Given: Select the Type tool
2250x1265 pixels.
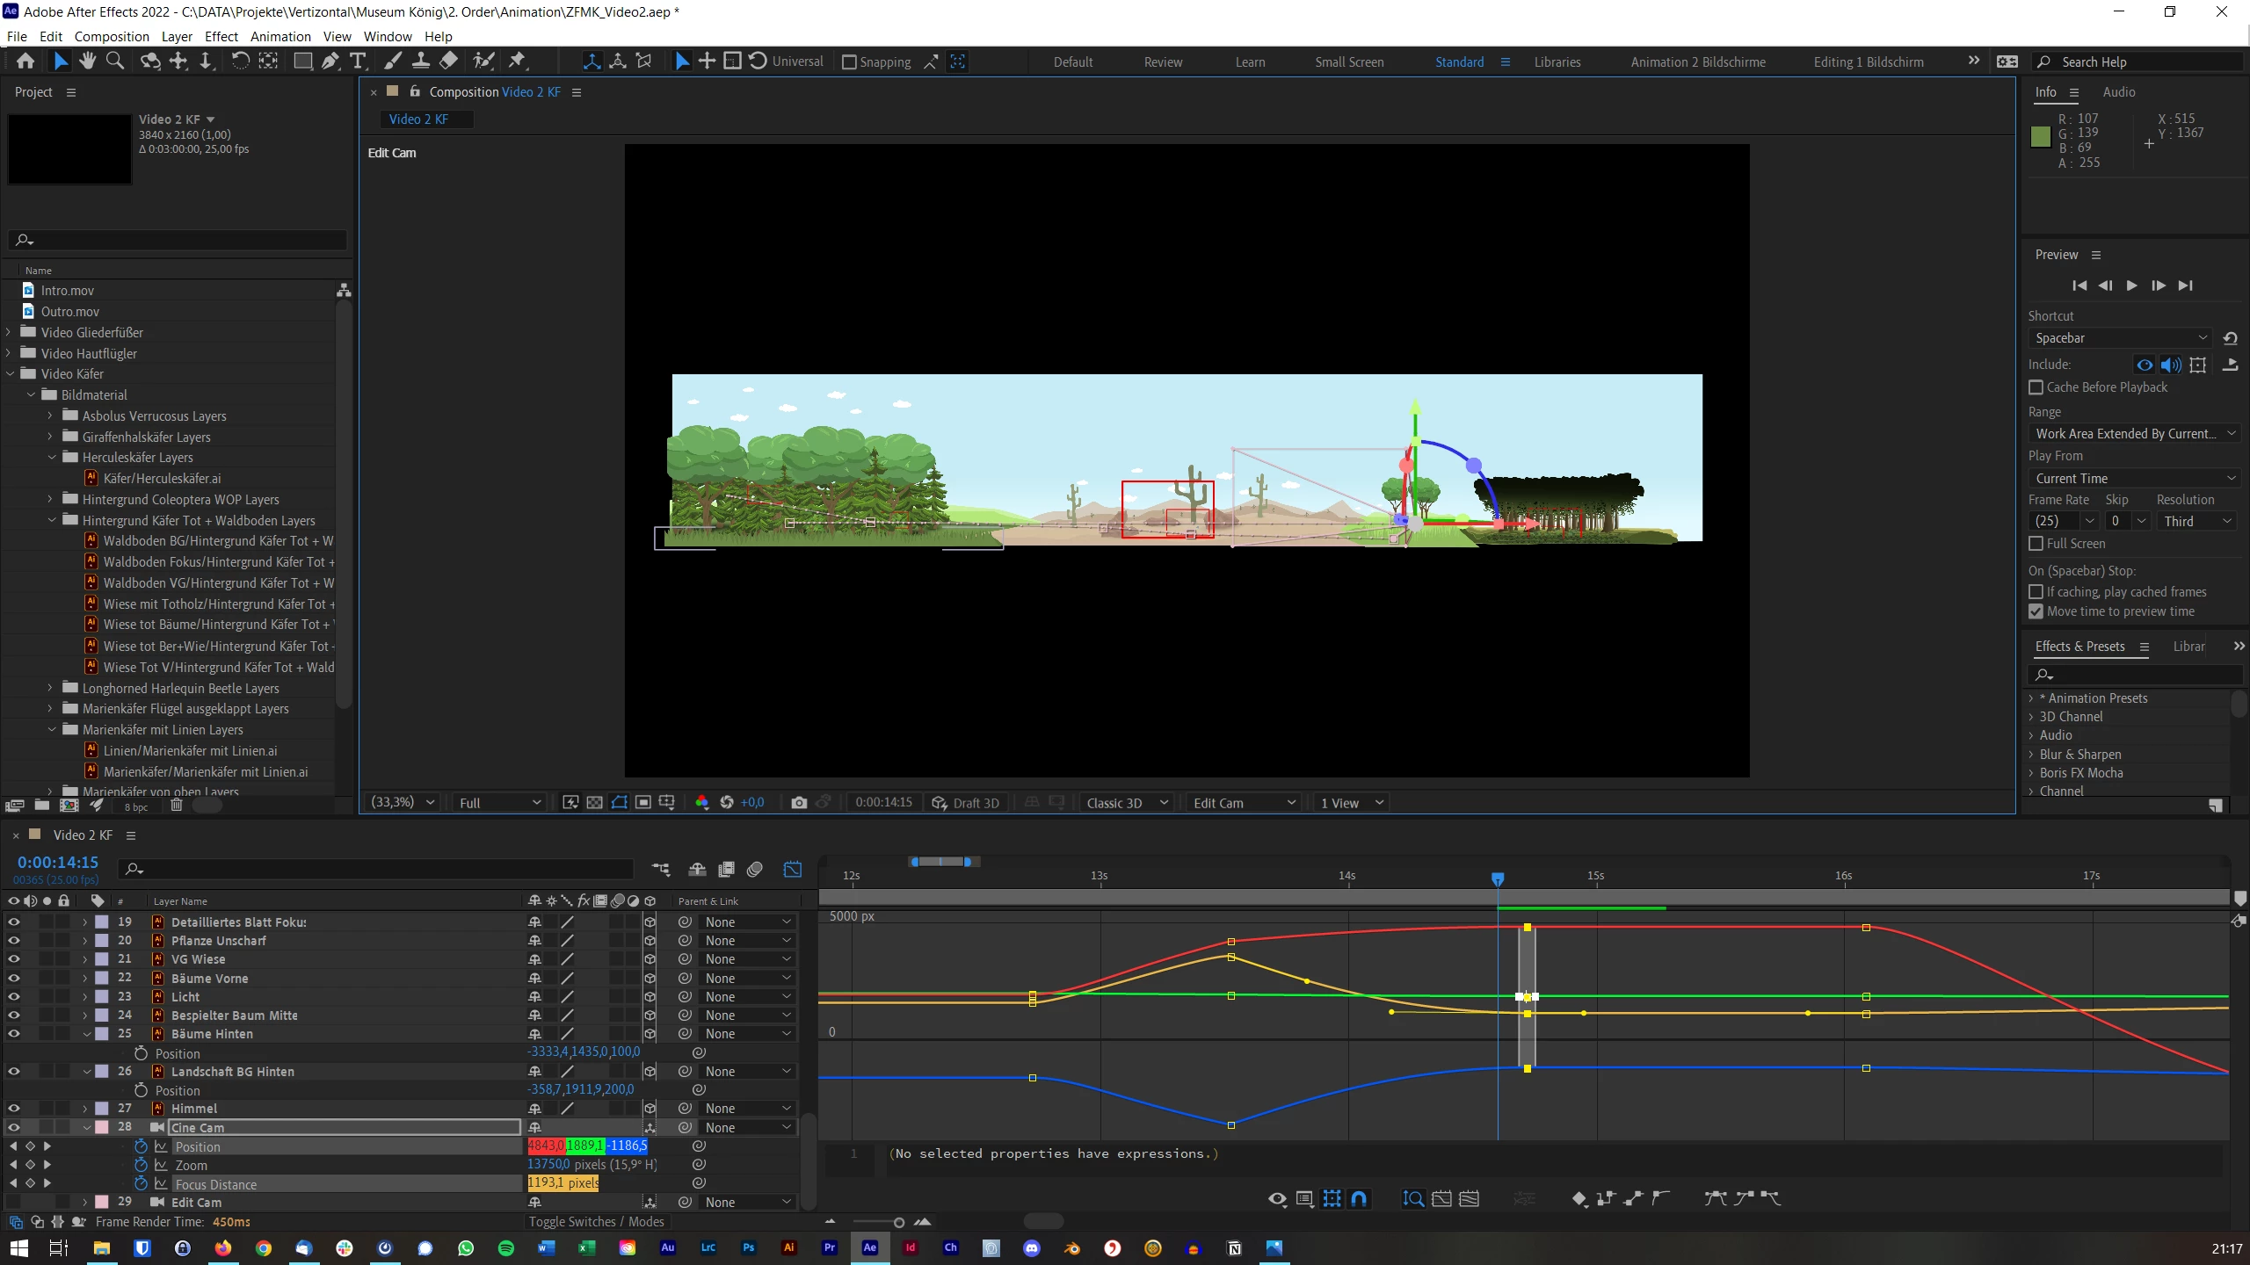Looking at the screenshot, I should coord(358,61).
